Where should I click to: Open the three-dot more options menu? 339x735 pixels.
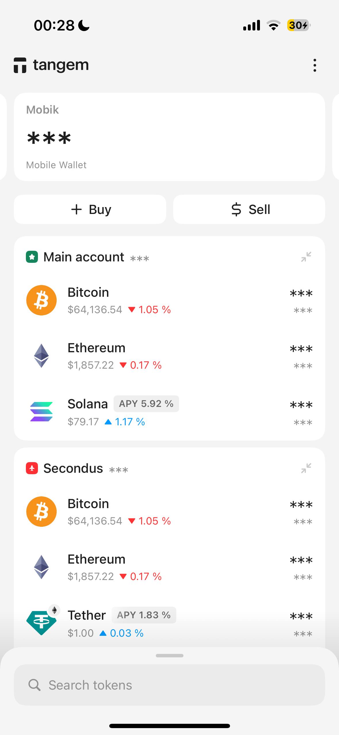tap(315, 65)
